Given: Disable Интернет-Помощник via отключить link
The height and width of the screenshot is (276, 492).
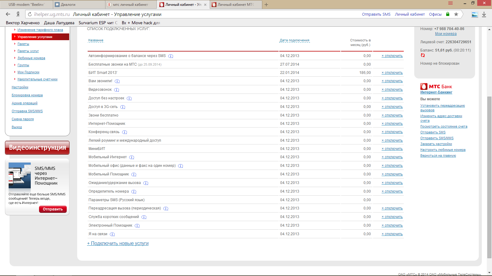Looking at the screenshot, I should click(392, 124).
